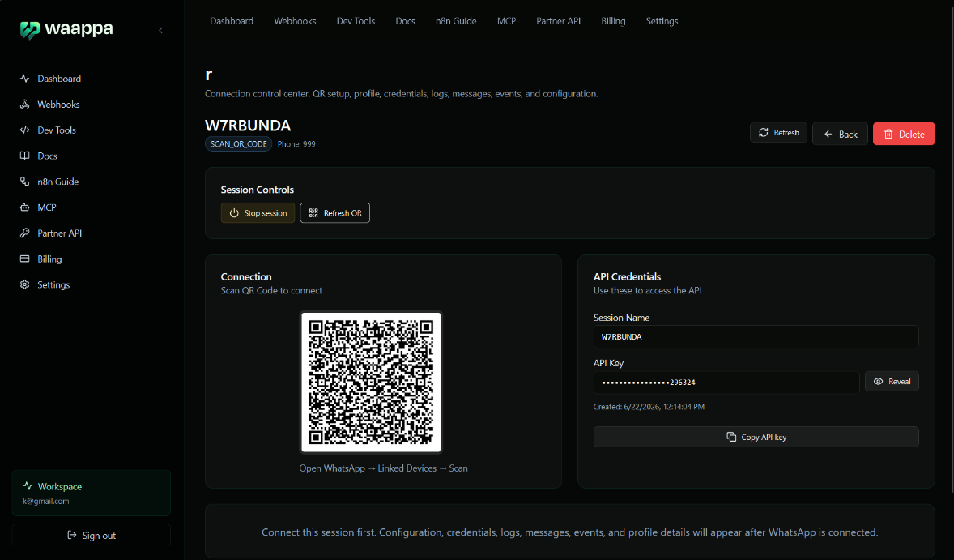Click the W7RBUNDA session heading
954x560 pixels.
248,126
